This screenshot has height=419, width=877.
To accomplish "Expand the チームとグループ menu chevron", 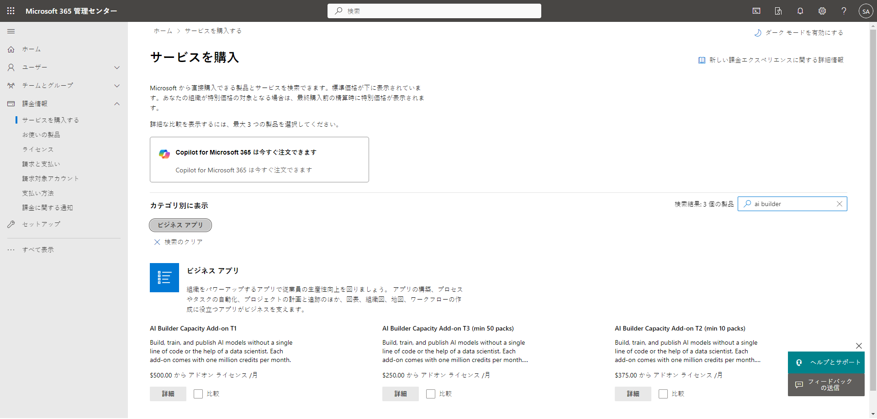I will 117,86.
